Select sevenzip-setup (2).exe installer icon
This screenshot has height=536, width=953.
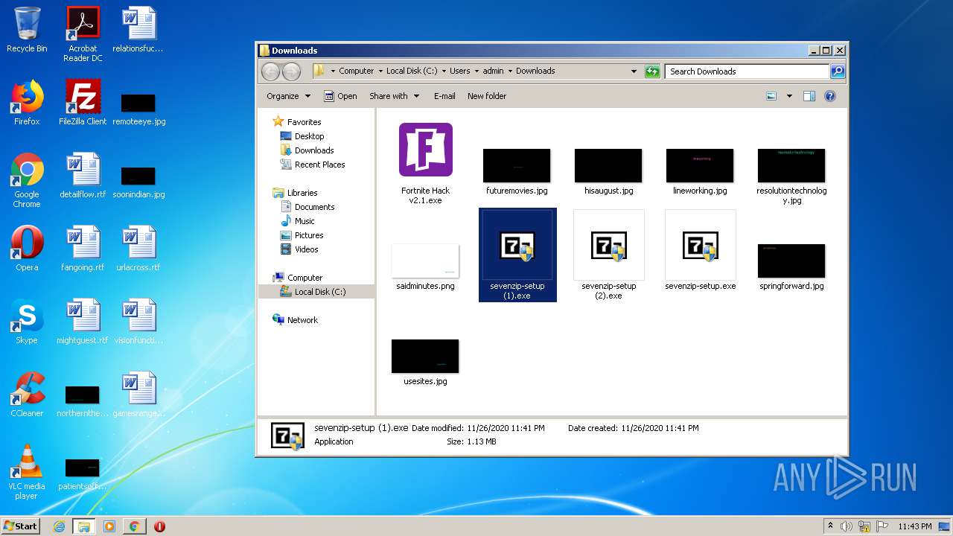(x=608, y=246)
